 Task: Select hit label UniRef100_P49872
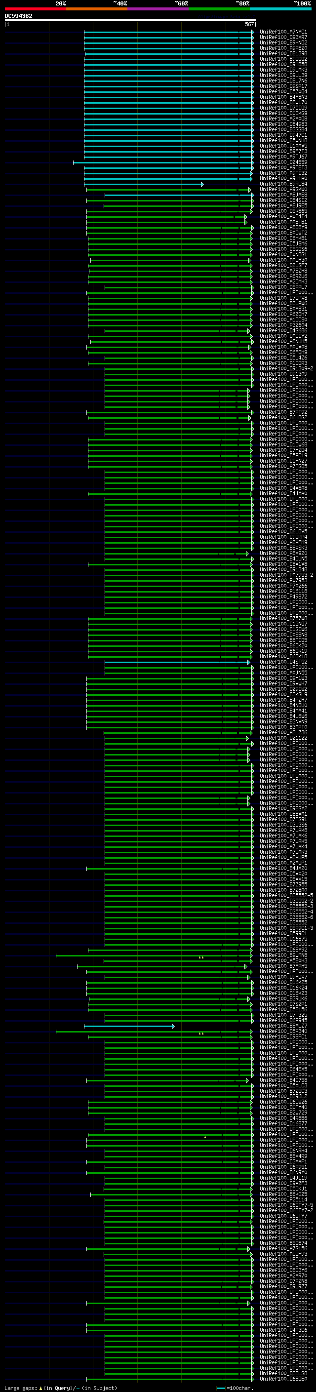point(283,597)
